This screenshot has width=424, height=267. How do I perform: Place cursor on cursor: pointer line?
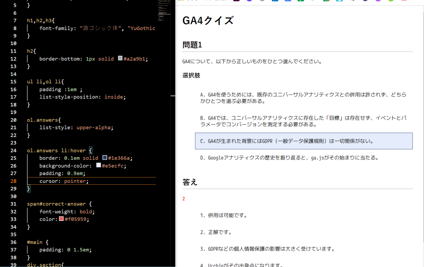click(64, 181)
